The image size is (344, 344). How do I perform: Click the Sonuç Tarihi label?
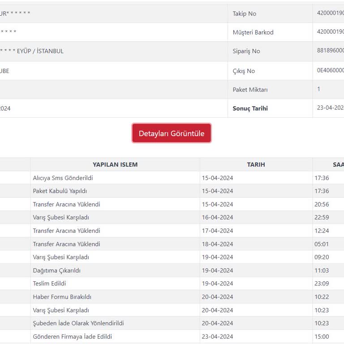(250, 108)
